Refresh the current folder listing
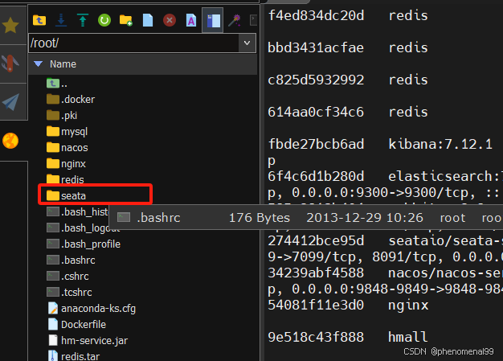Screen dimensions: 503x361 pyautogui.click(x=104, y=21)
